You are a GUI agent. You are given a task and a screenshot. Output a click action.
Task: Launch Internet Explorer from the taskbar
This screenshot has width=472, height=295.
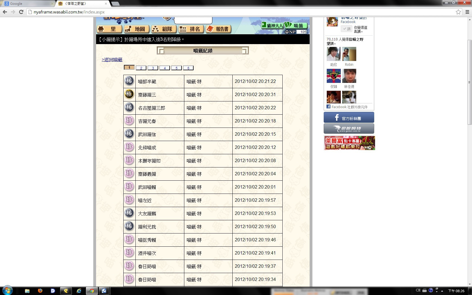coord(79,291)
